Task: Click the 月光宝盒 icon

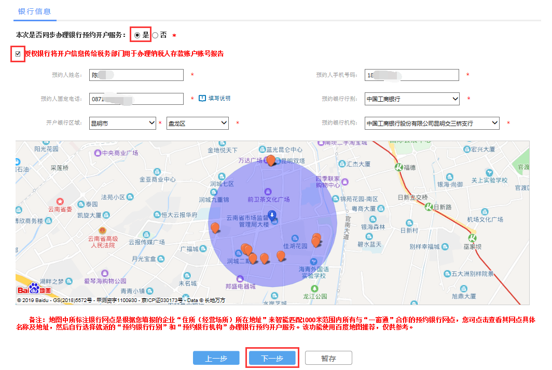Action: pyautogui.click(x=161, y=259)
